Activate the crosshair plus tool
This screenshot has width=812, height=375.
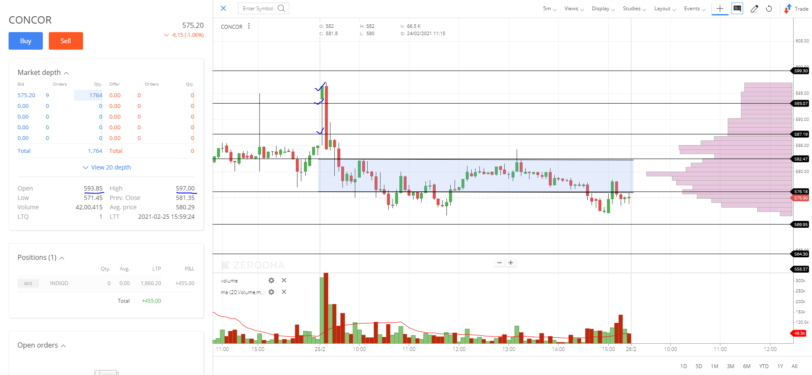point(720,9)
